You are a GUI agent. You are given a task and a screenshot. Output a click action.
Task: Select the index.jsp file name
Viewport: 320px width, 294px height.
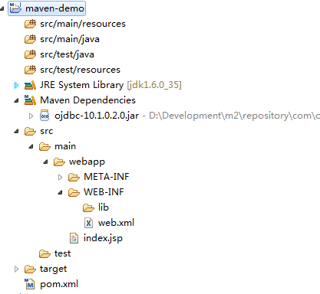103,238
